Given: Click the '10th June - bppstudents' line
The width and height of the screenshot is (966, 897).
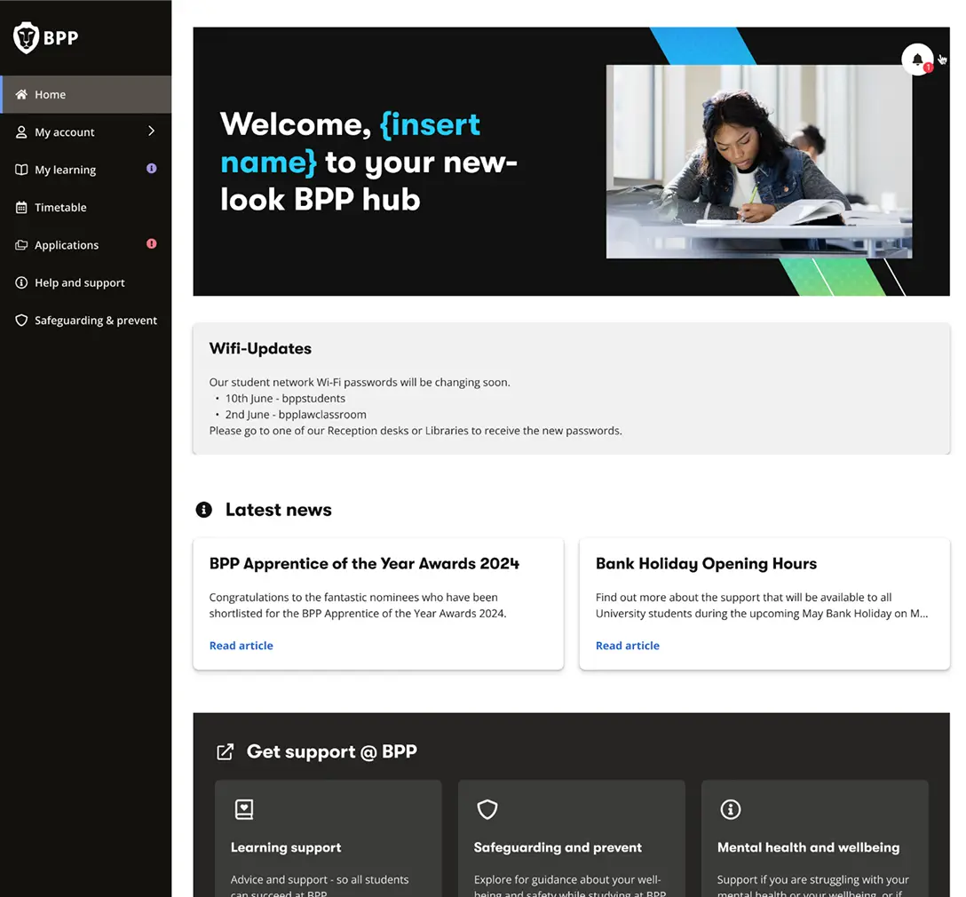Looking at the screenshot, I should tap(285, 399).
